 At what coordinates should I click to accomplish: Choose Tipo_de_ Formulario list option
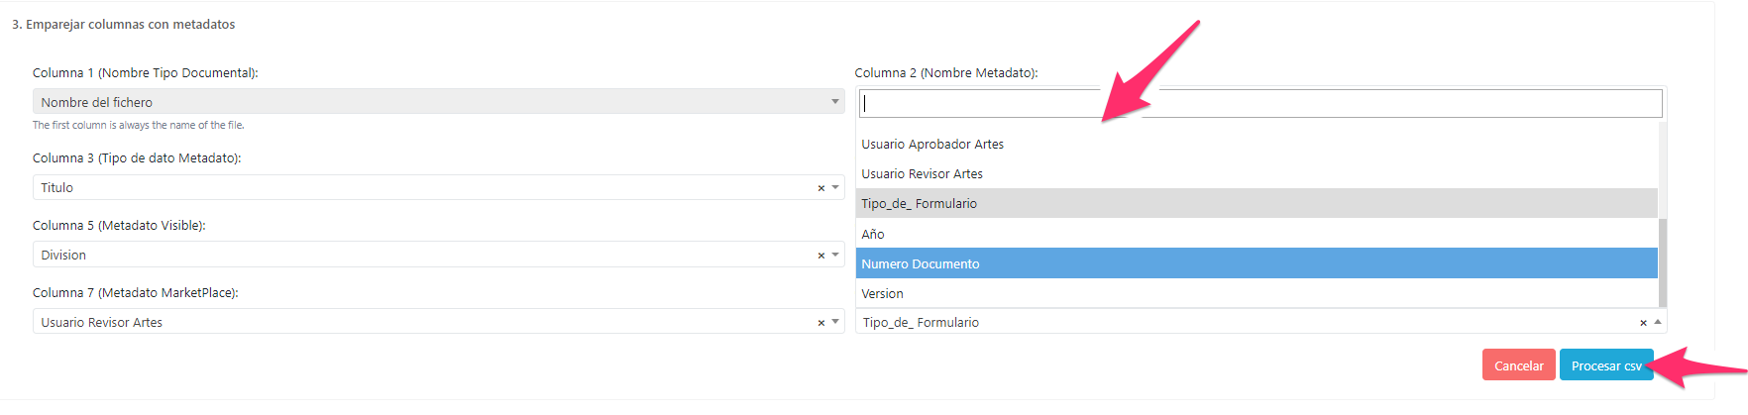(919, 204)
